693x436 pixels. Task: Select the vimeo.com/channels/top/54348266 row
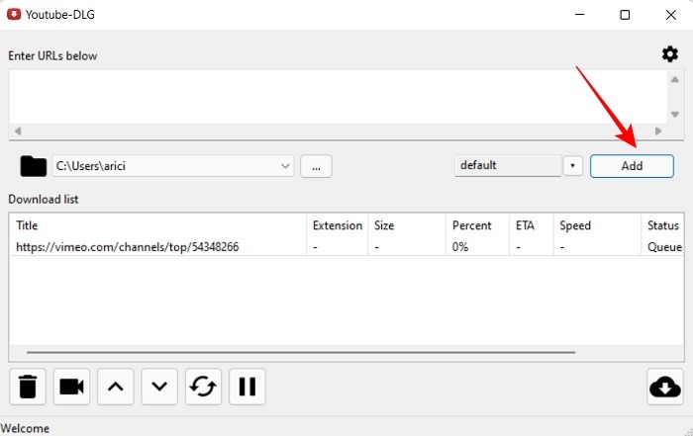(x=346, y=247)
